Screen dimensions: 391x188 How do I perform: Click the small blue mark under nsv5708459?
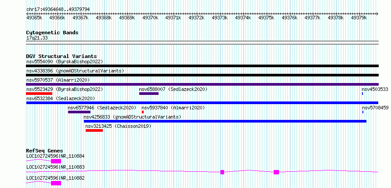[363, 112]
